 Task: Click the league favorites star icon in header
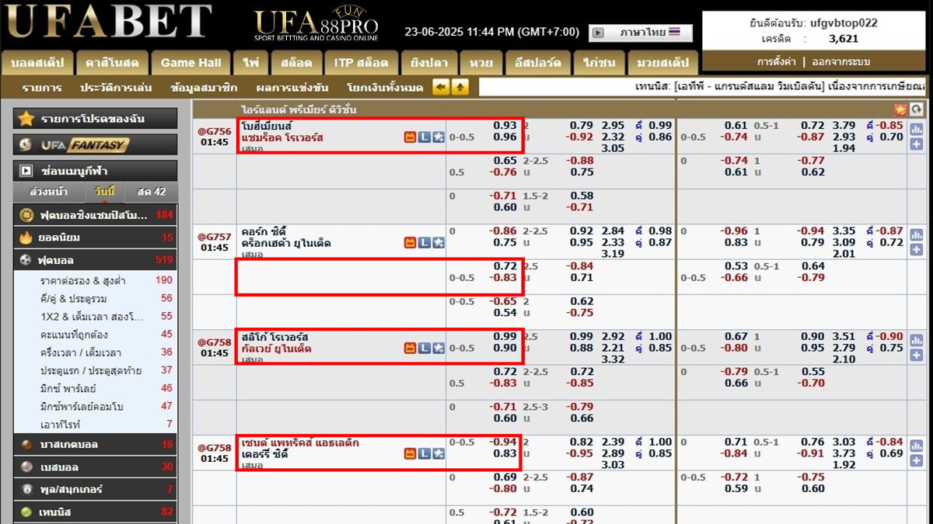(900, 109)
